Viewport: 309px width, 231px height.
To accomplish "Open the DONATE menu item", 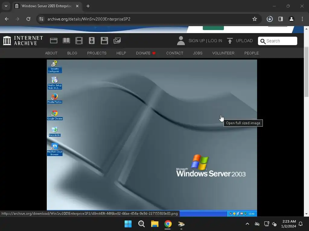I will pyautogui.click(x=146, y=53).
